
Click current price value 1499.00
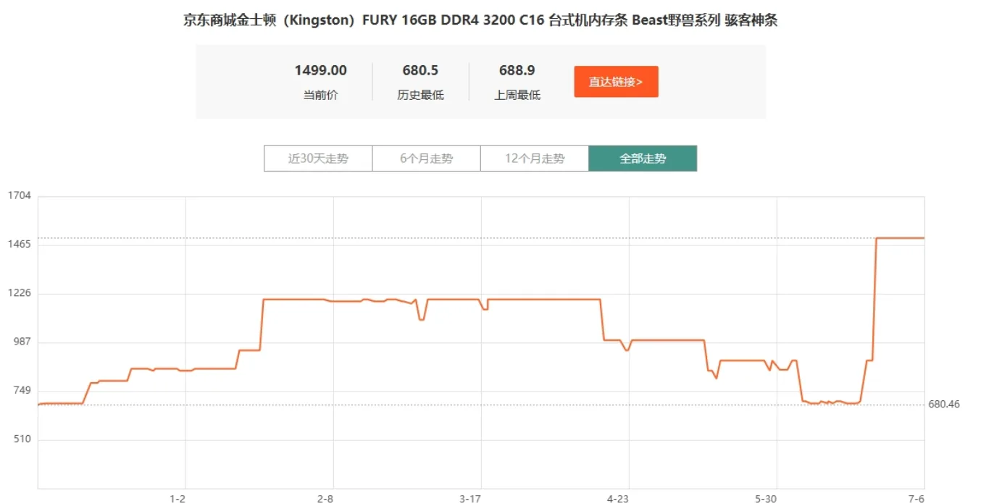tap(320, 70)
